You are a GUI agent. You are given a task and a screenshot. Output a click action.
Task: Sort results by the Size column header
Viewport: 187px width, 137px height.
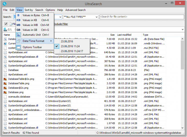[112, 35]
